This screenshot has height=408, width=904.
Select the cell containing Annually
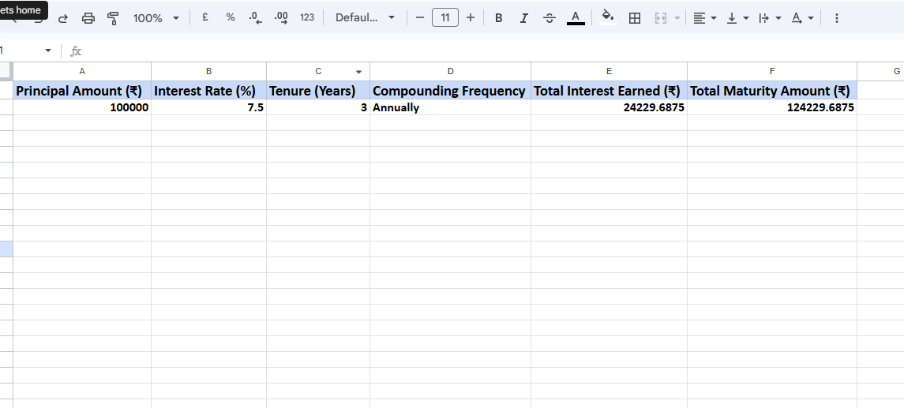[x=450, y=107]
